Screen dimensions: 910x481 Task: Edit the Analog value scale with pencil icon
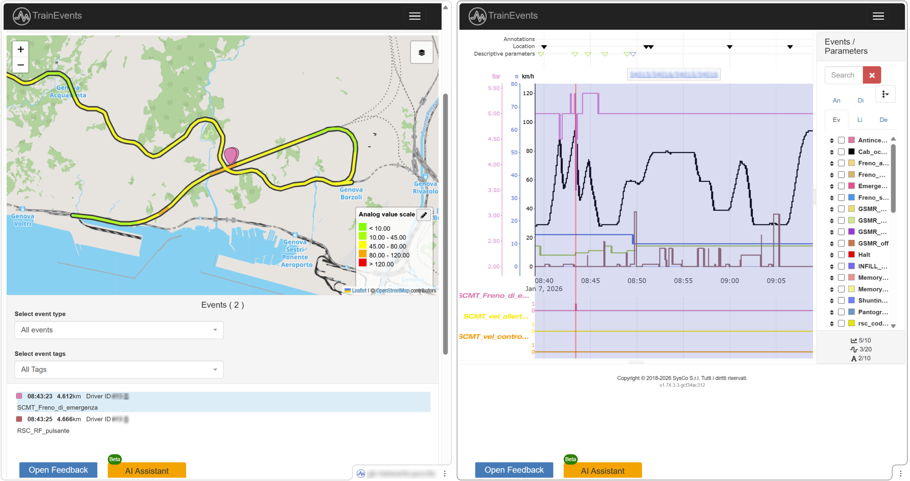[x=423, y=215]
